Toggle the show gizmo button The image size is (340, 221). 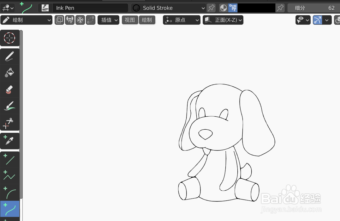tap(318, 20)
